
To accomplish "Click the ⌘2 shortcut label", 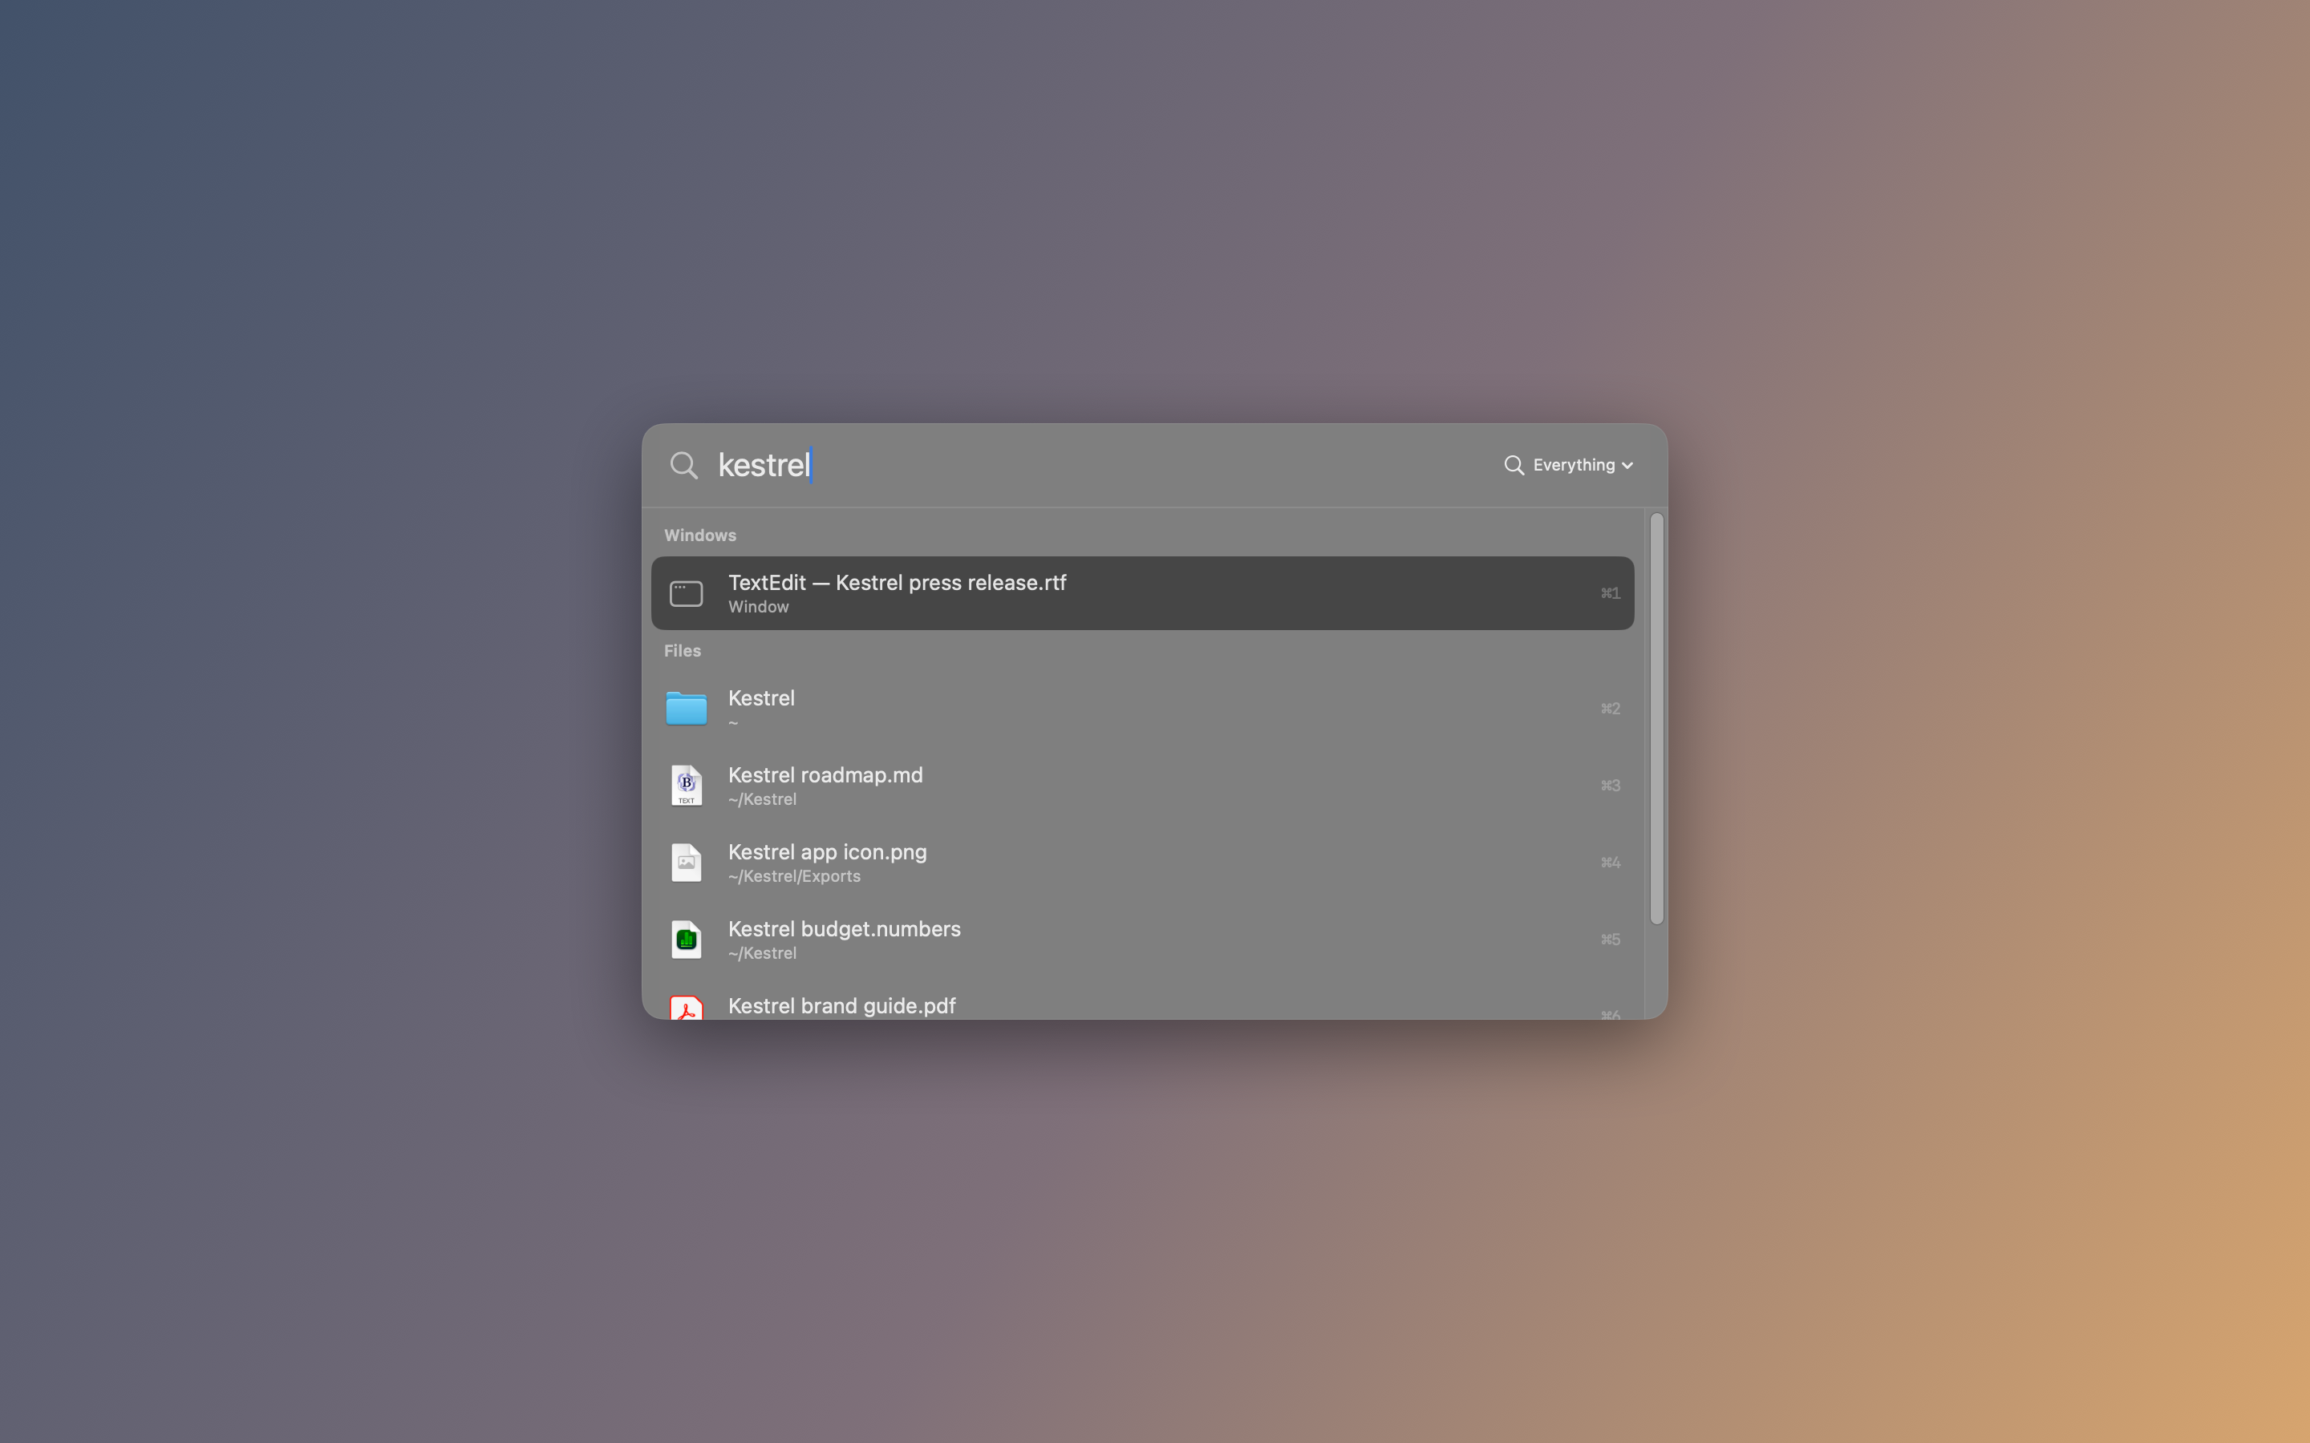I will pos(1611,709).
